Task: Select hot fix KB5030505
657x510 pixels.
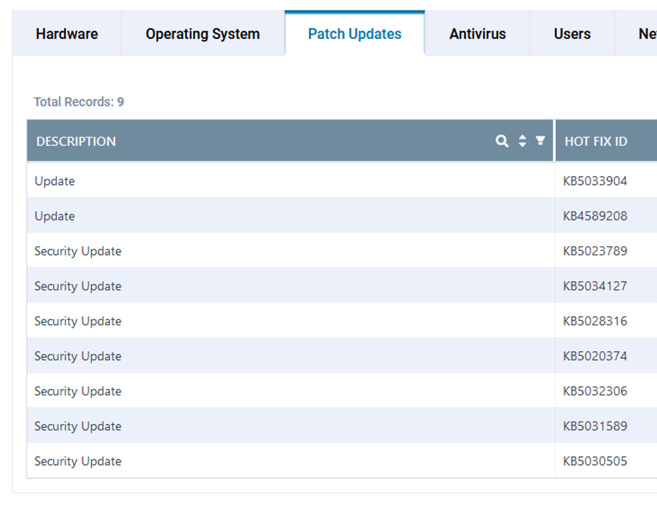Action: click(595, 461)
